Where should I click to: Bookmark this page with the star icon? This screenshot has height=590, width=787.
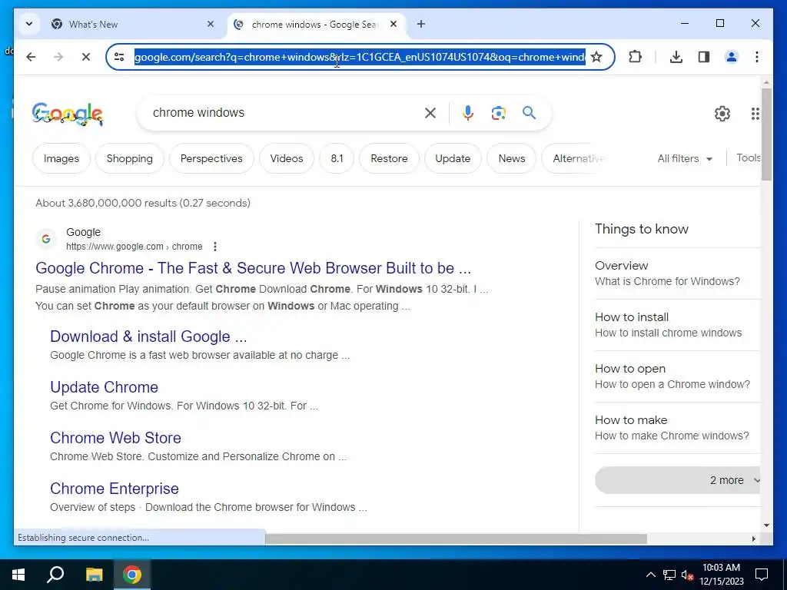[596, 57]
